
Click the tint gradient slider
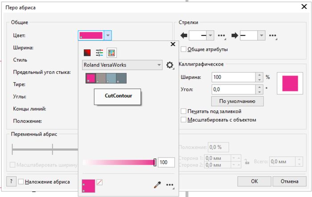119,162
